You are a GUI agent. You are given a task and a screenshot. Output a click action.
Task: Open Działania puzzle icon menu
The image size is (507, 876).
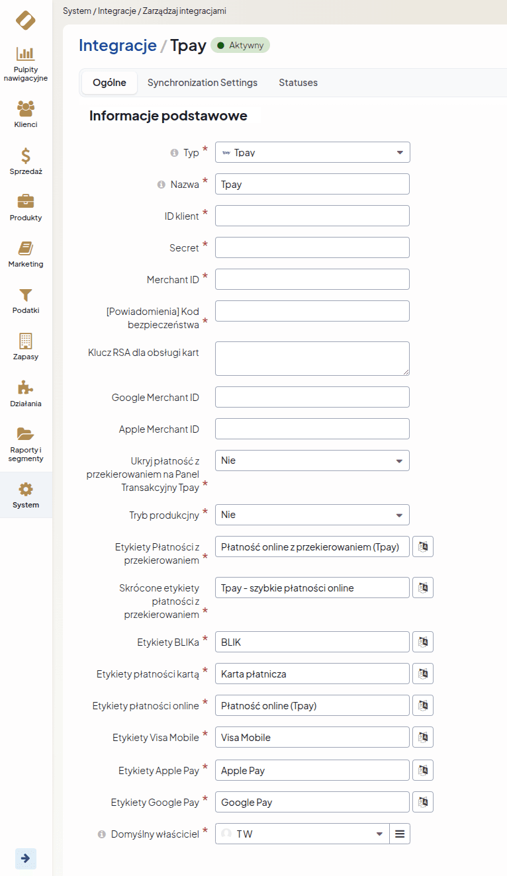[26, 393]
